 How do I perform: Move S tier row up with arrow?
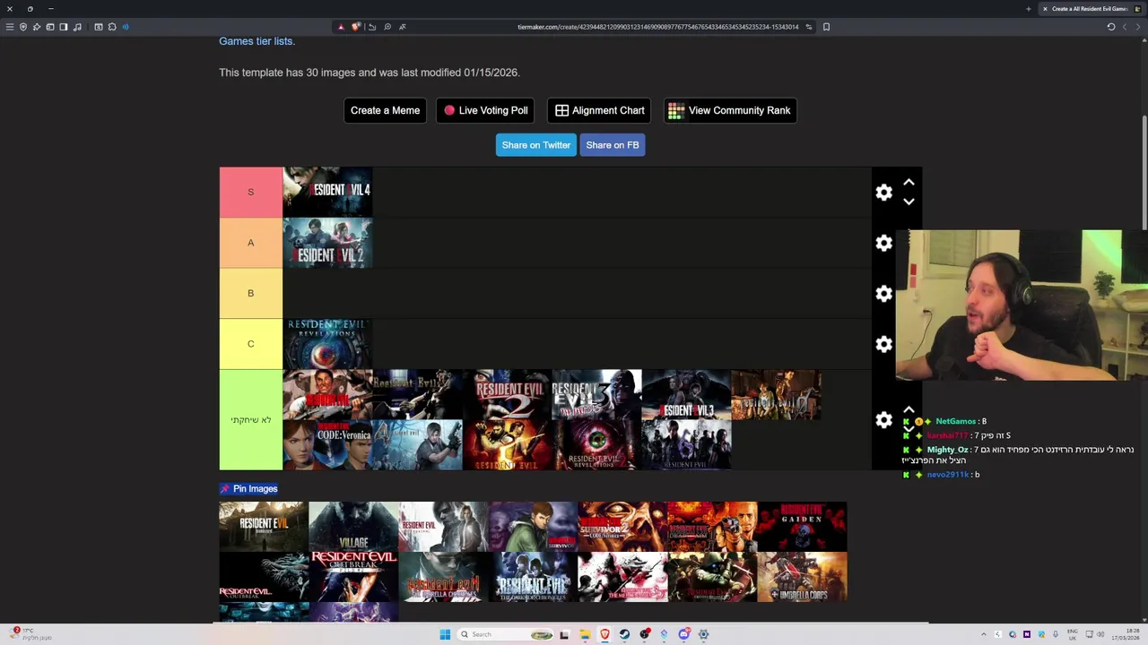[909, 182]
